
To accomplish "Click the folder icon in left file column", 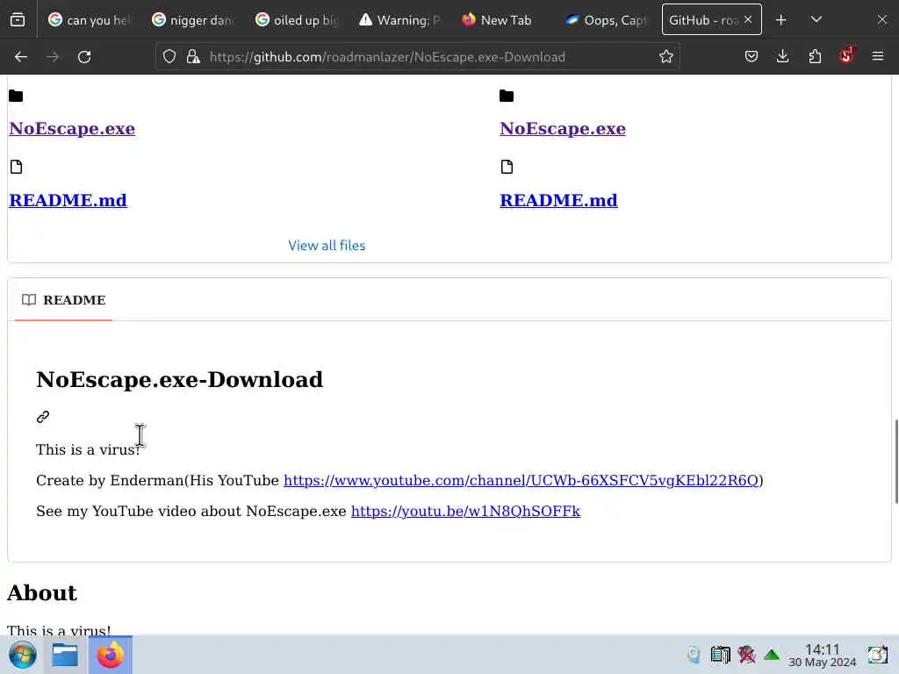I will tap(16, 97).
